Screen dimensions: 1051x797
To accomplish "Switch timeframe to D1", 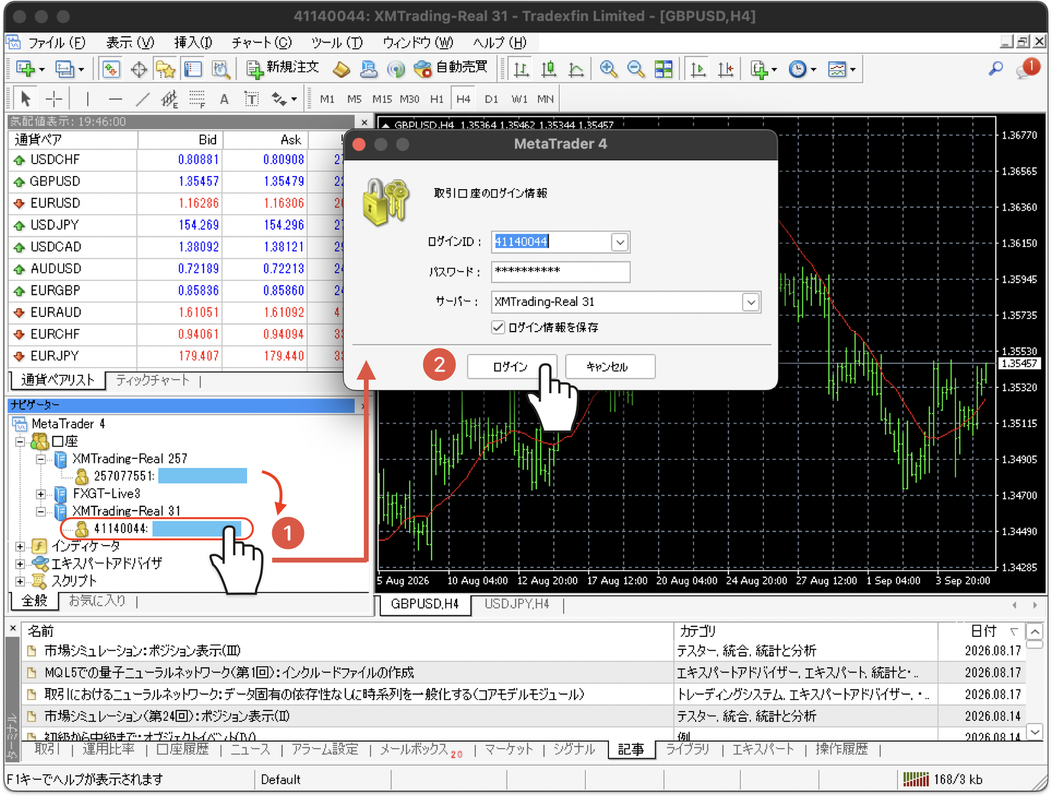I will 491,99.
